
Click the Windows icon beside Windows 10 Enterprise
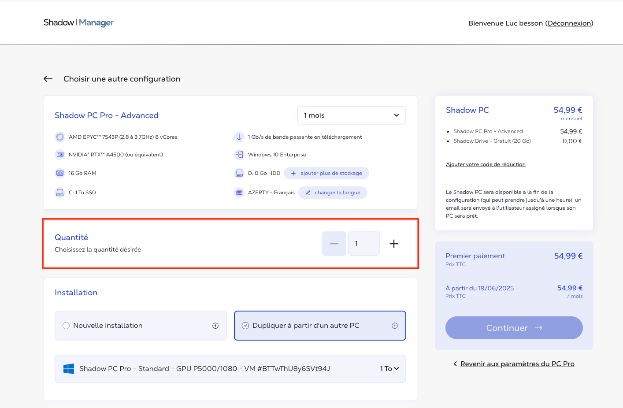pos(239,155)
